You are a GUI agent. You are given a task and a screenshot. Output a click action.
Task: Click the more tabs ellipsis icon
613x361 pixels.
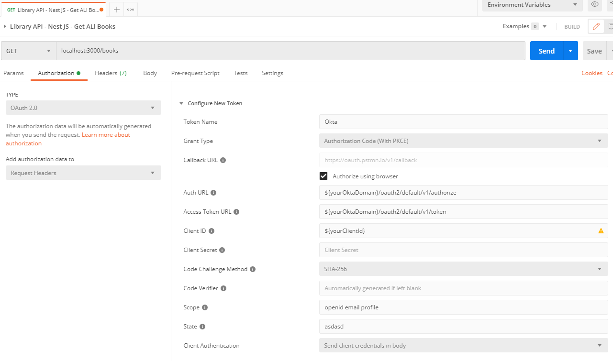coord(131,9)
